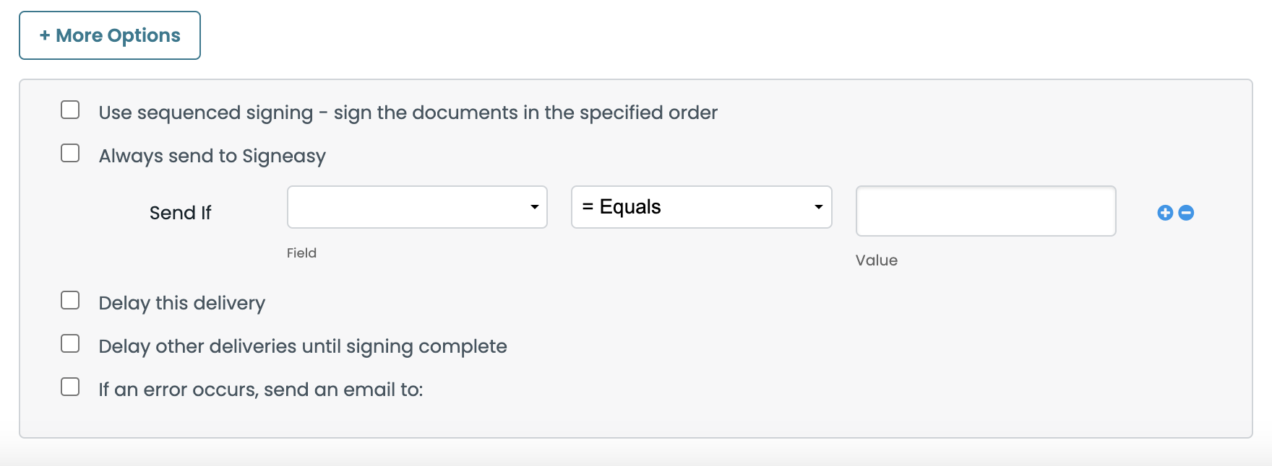Click the "Value" caption below the input
1272x466 pixels.
[876, 260]
